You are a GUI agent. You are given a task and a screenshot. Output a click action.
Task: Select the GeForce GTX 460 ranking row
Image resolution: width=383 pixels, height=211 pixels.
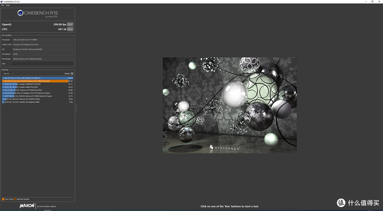pos(38,90)
